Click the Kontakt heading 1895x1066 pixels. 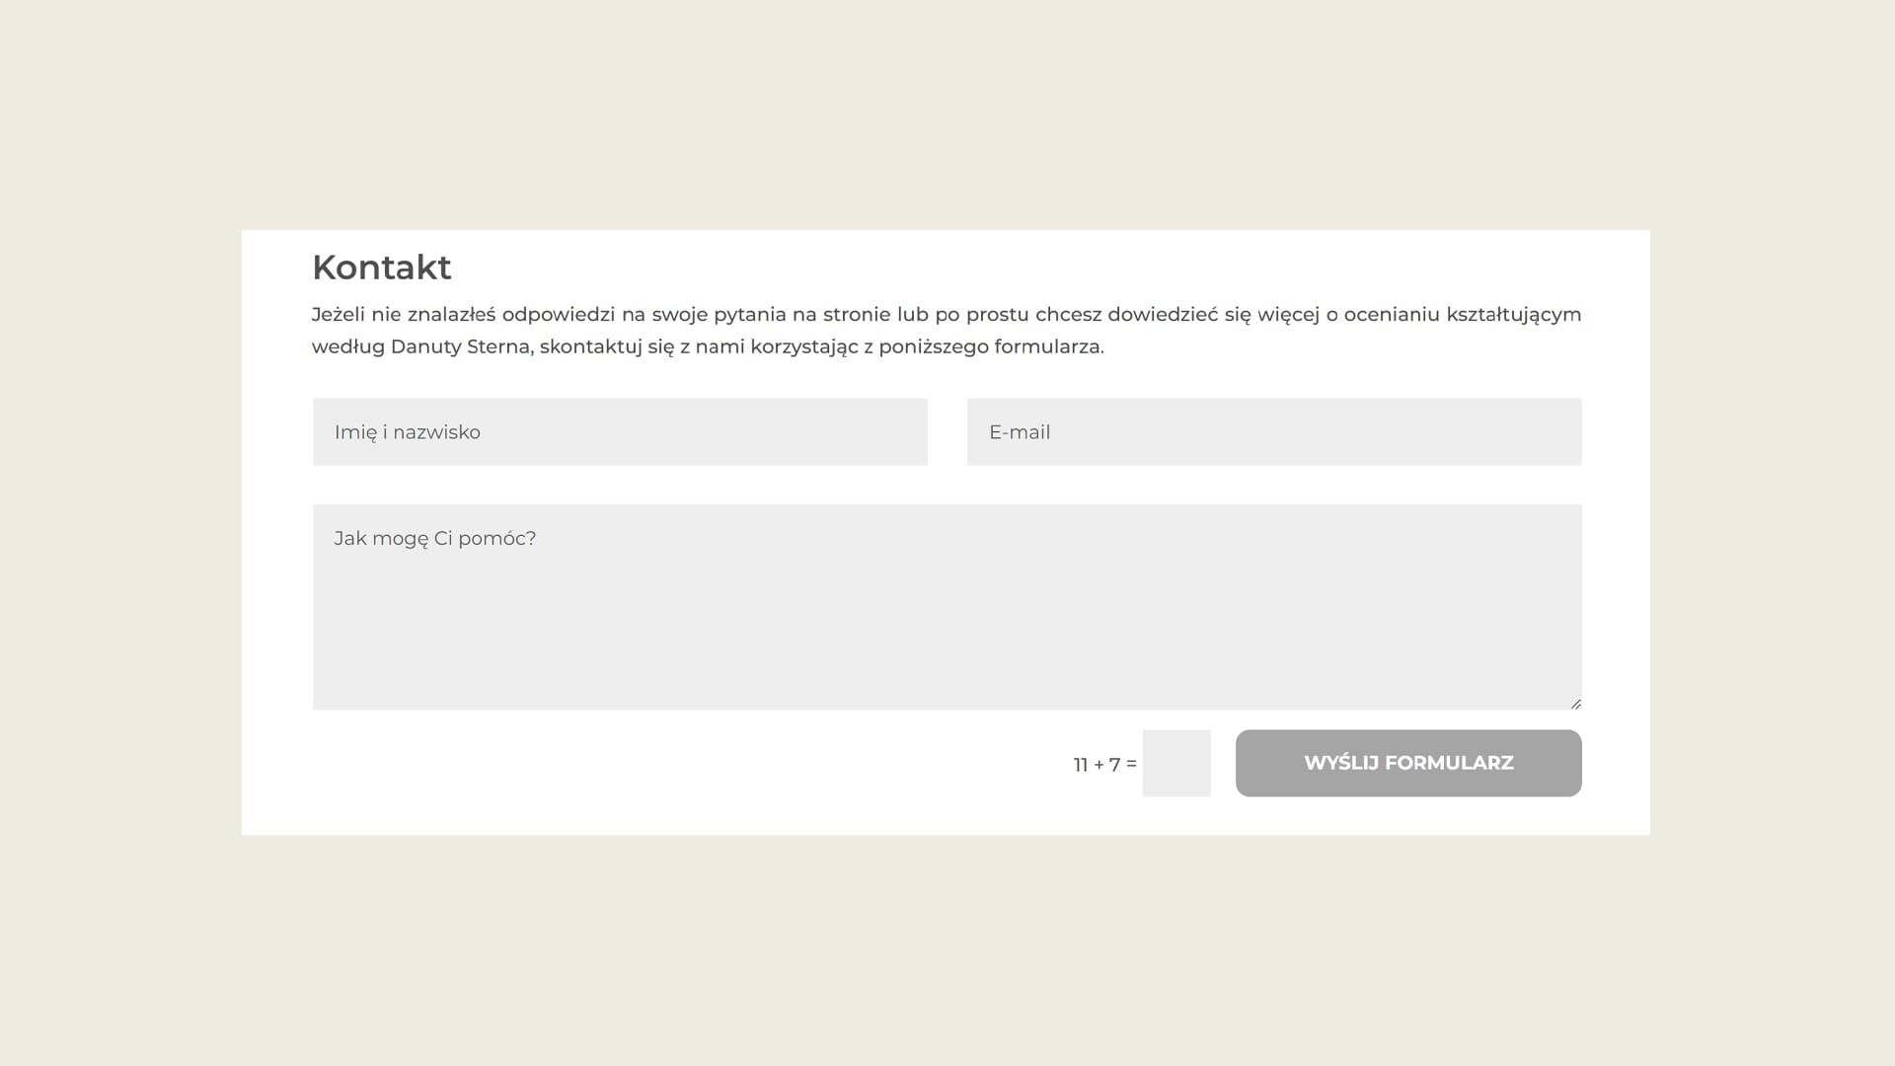(381, 267)
